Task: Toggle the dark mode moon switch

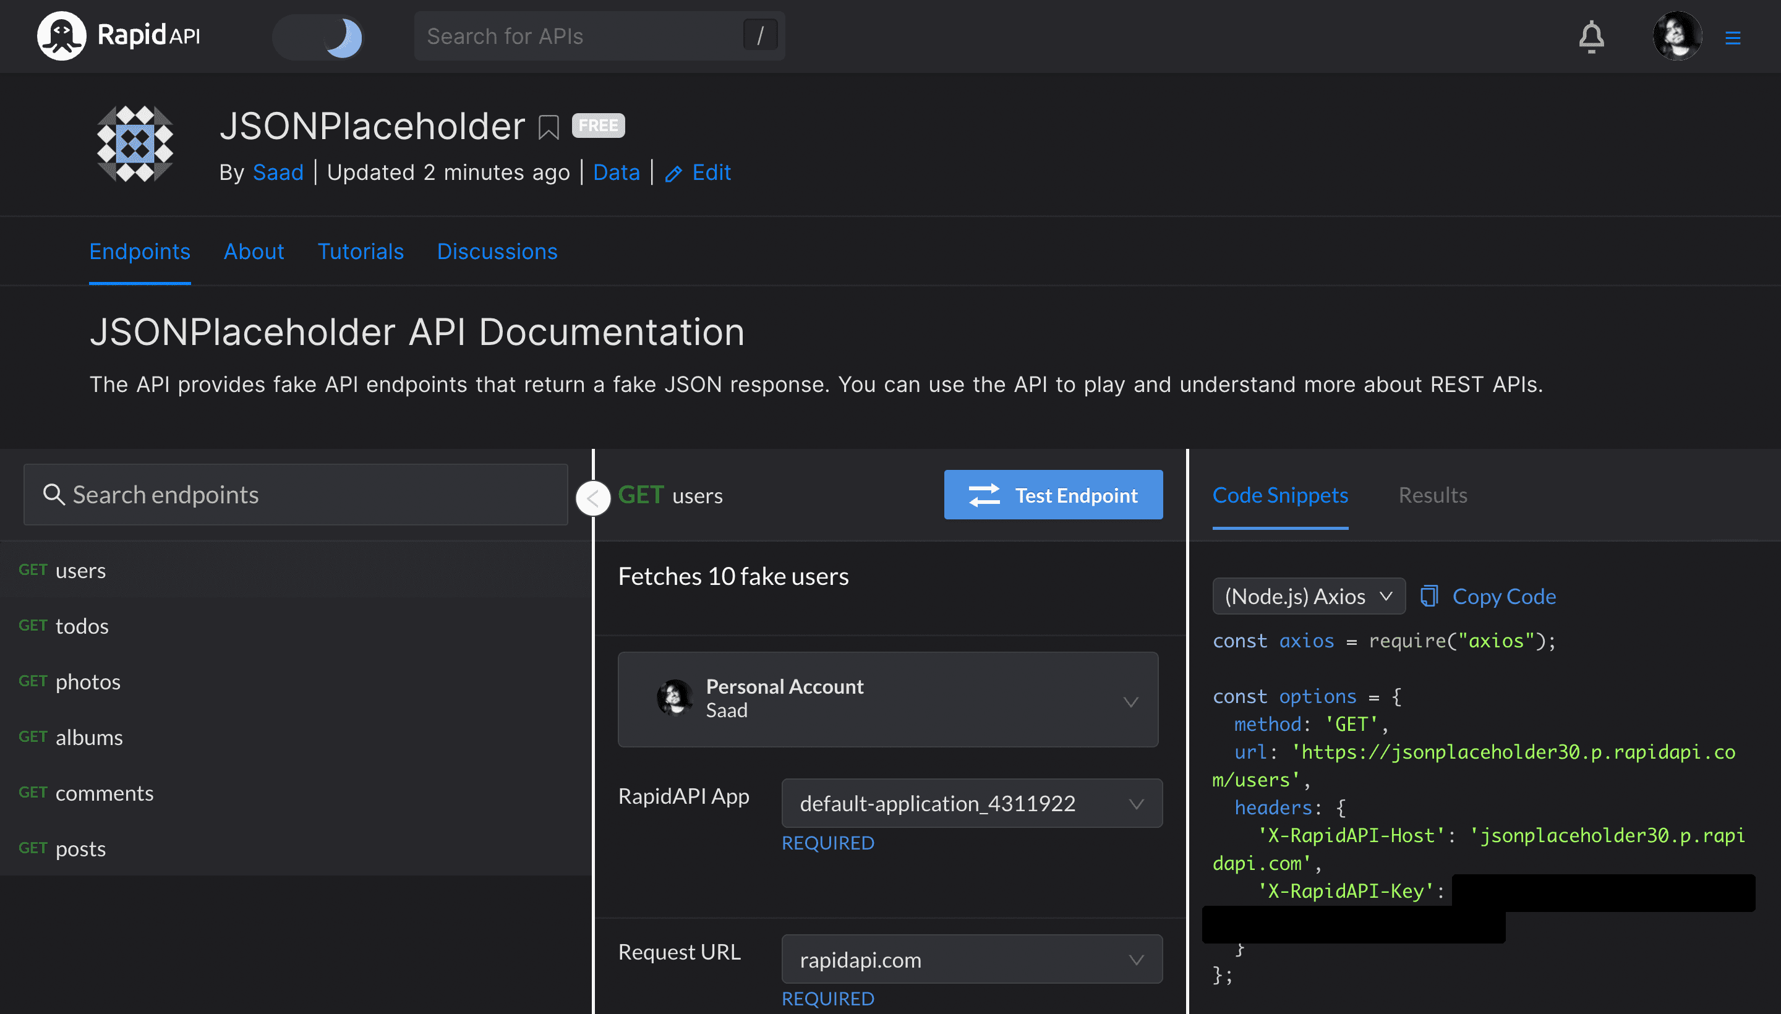Action: click(x=322, y=36)
